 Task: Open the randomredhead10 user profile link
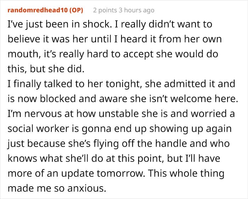click(37, 10)
